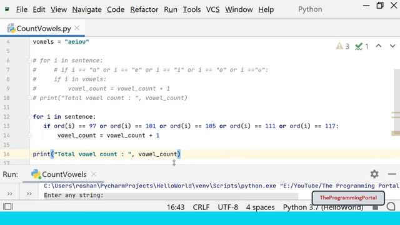Open the inspections profile icon in status bar
Viewport: 400px width, 225px height.
pos(391,206)
